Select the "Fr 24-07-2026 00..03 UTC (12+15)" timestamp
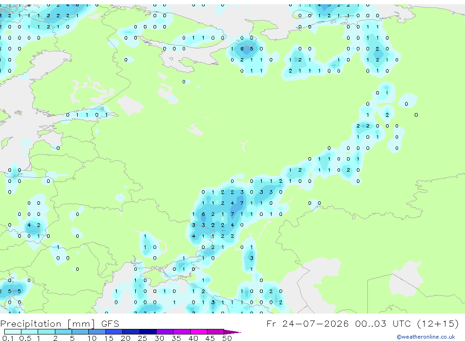Image resolution: width=465 pixels, height=341 pixels. 362,323
